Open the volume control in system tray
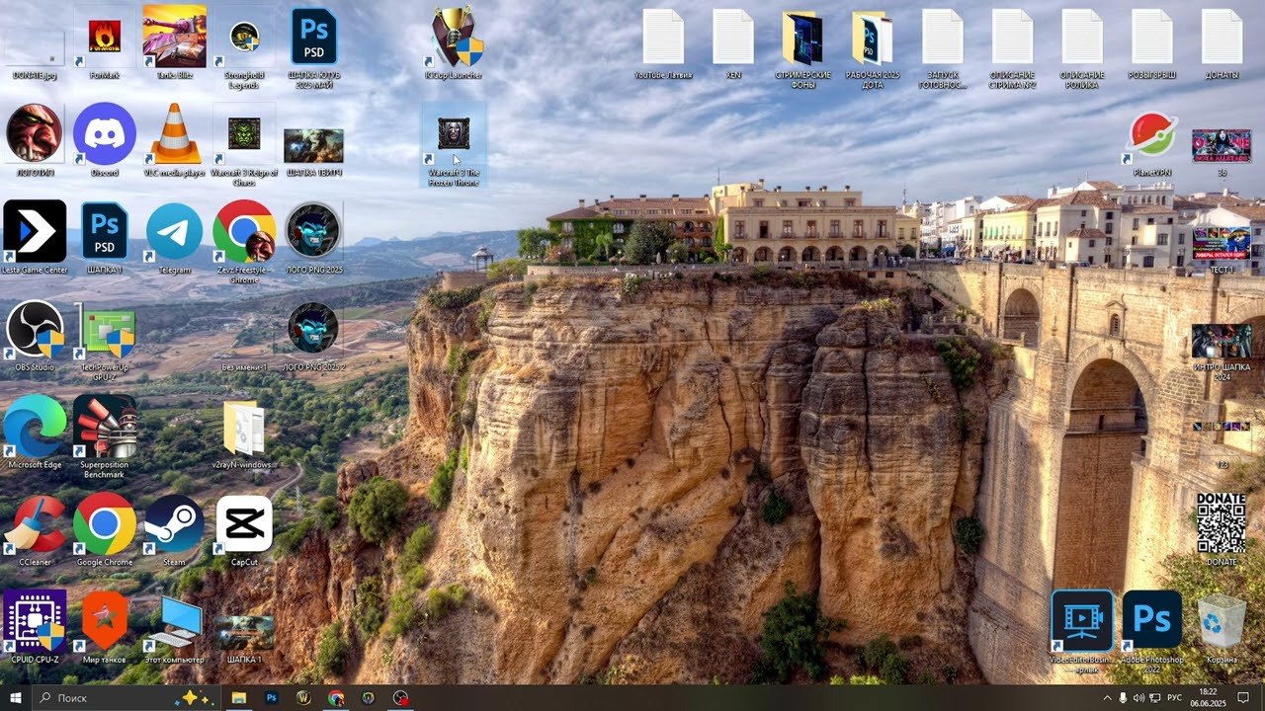 click(x=1138, y=698)
